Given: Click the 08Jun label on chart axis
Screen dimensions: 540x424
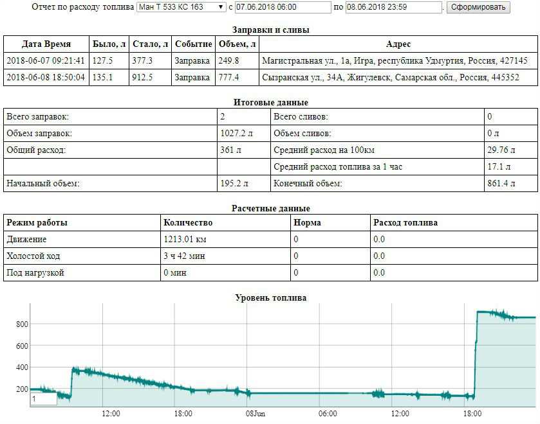Looking at the screenshot, I should 255,413.
